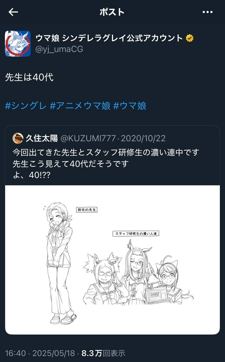The image size is (225, 362).
Task: Tap the gold verified badge
Action: 190,38
